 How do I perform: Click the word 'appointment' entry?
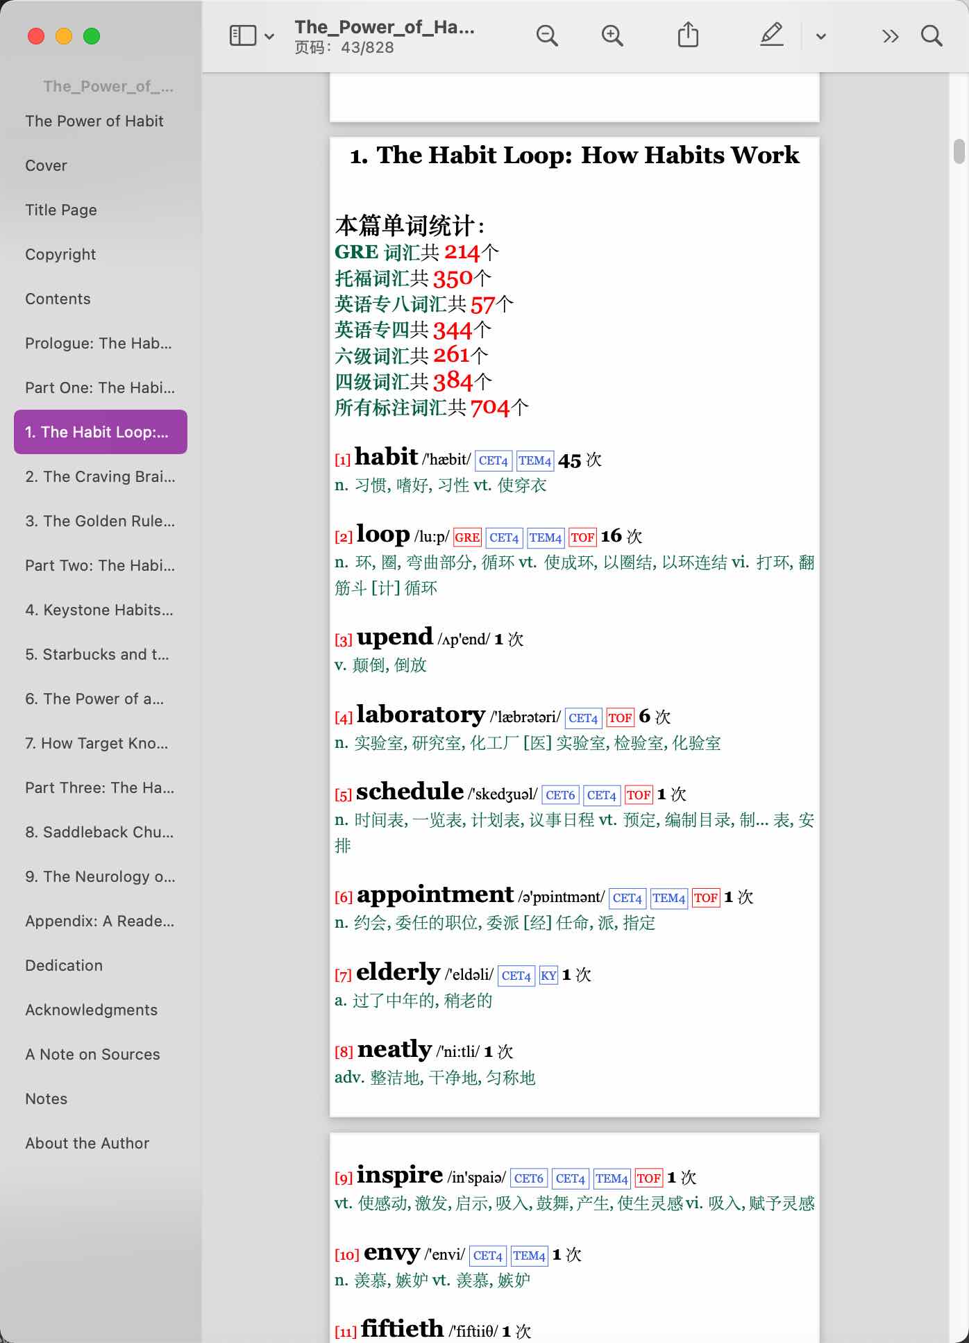[435, 894]
